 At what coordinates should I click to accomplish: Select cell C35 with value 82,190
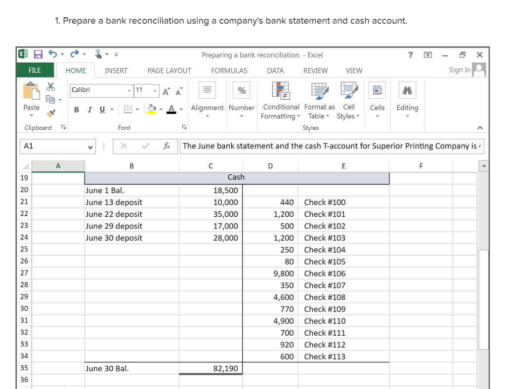211,368
